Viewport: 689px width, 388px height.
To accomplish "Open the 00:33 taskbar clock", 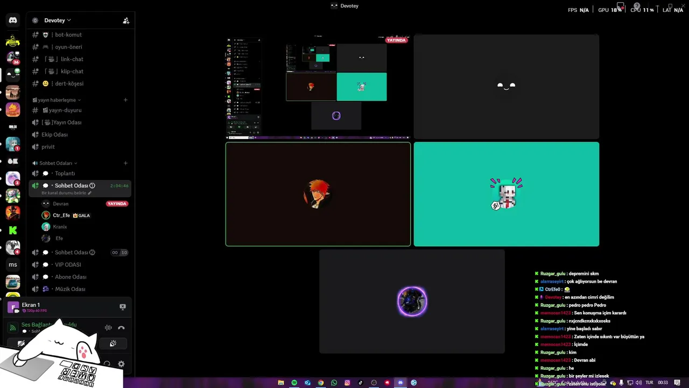I will point(663,383).
